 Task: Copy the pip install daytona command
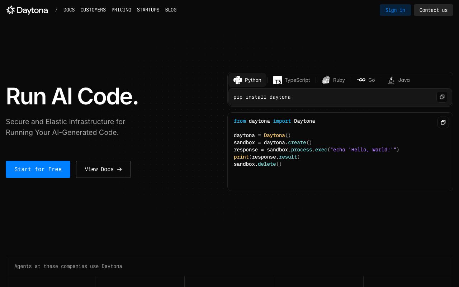[x=442, y=97]
